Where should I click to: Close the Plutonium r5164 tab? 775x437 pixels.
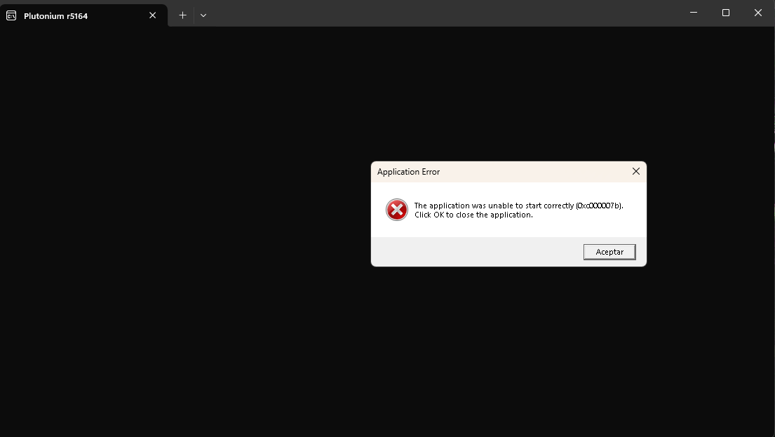tap(153, 15)
